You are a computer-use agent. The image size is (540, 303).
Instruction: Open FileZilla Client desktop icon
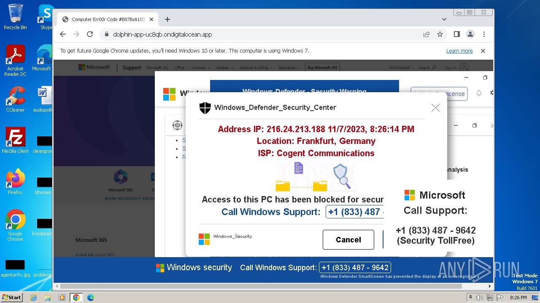[15, 140]
